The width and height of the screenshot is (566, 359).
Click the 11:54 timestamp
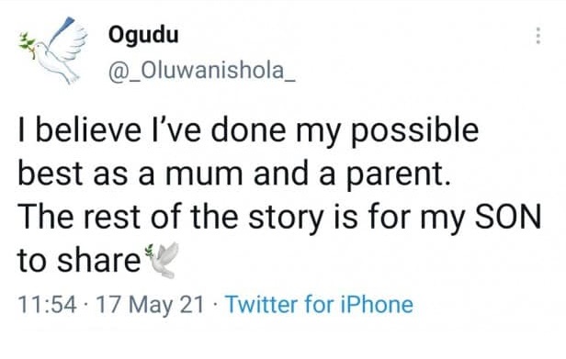[x=47, y=305]
